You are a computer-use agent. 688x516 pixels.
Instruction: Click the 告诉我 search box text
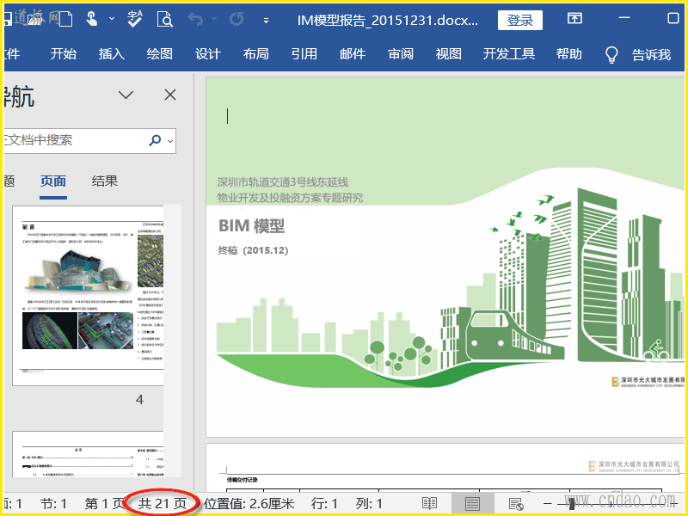click(651, 55)
